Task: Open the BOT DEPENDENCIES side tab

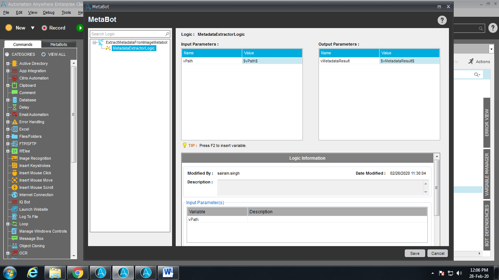Action: tap(487, 225)
